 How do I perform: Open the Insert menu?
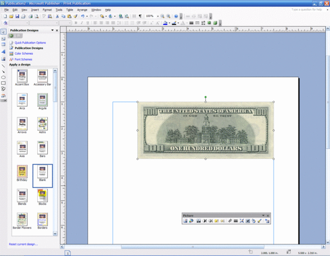click(35, 10)
